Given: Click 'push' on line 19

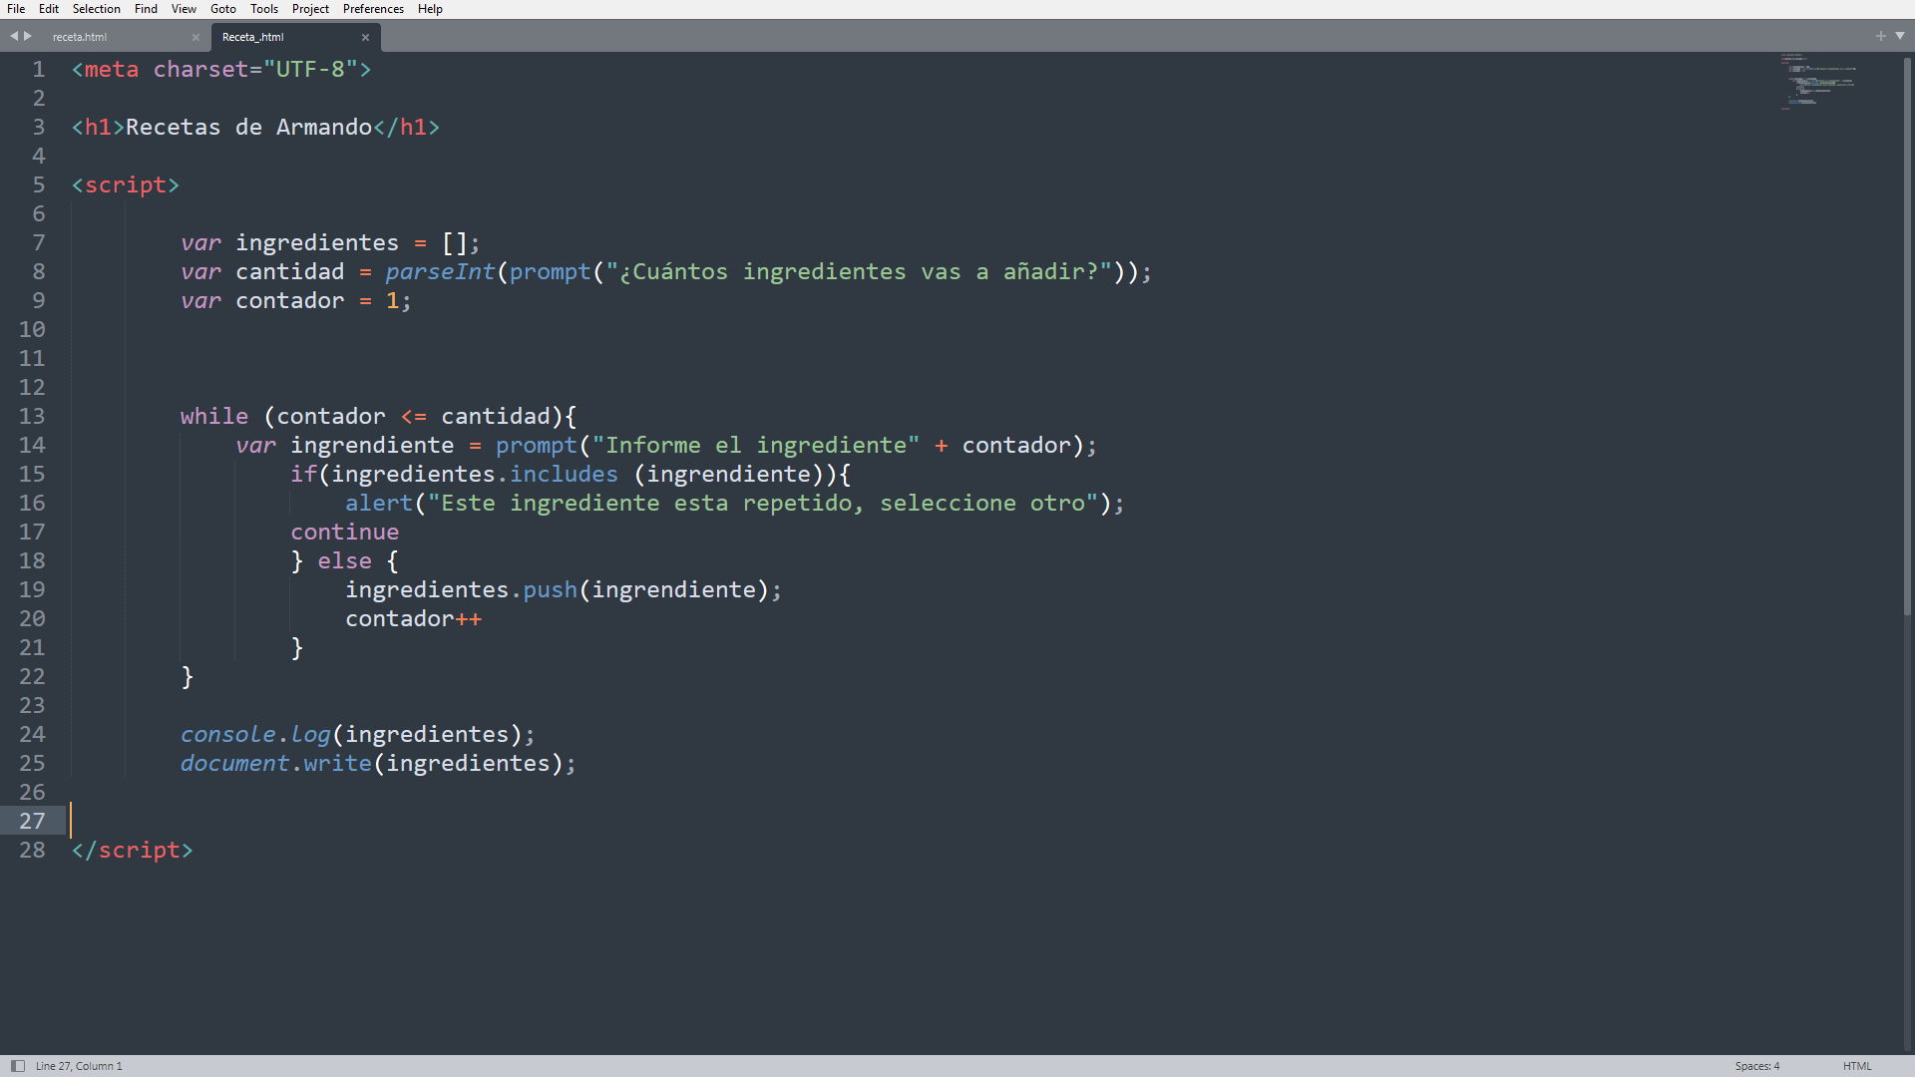Looking at the screenshot, I should tap(551, 589).
